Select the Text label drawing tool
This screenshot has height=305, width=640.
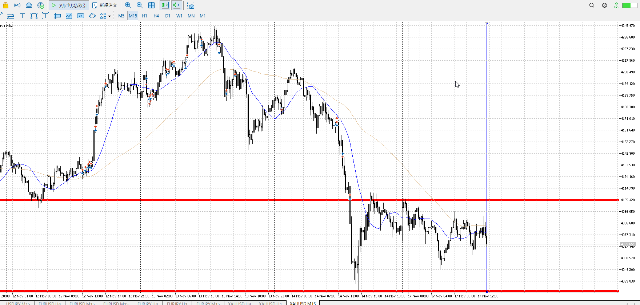(x=22, y=16)
